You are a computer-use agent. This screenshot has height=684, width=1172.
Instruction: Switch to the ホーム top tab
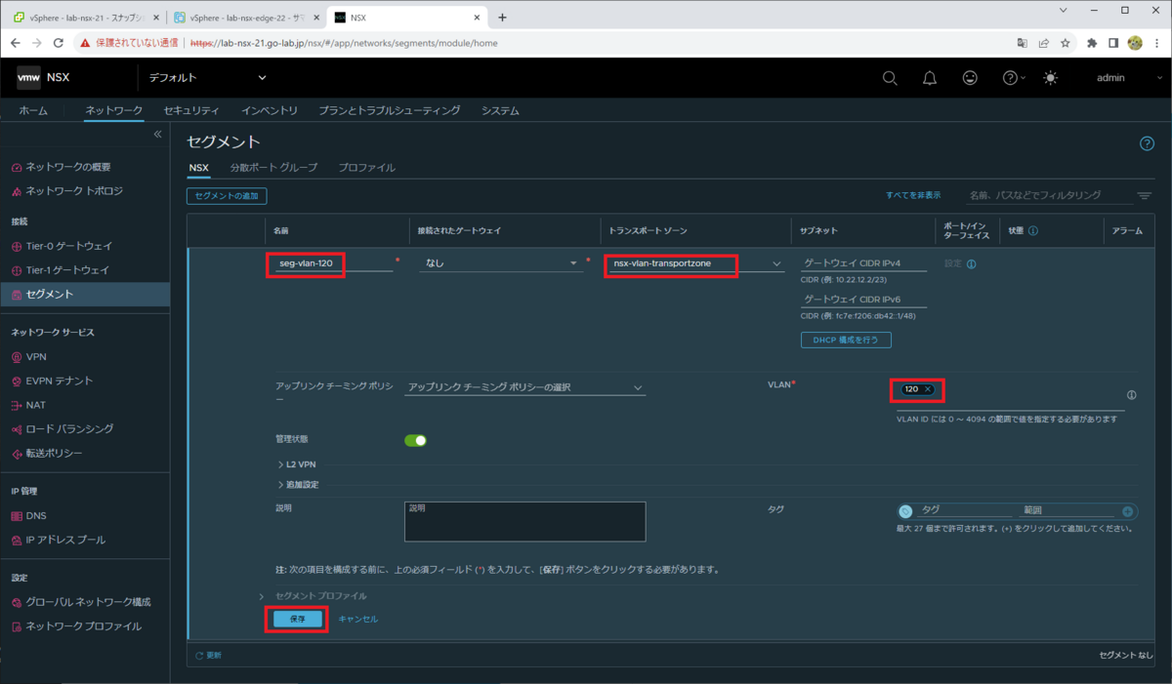click(x=33, y=111)
